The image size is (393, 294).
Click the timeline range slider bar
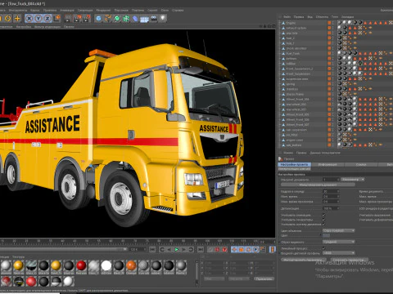click(x=63, y=249)
